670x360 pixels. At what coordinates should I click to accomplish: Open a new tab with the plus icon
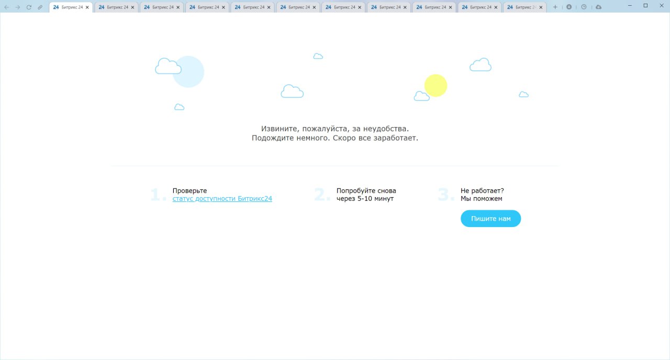[x=555, y=7]
